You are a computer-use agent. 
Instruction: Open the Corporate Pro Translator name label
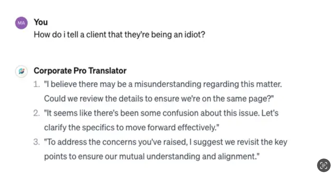click(80, 71)
